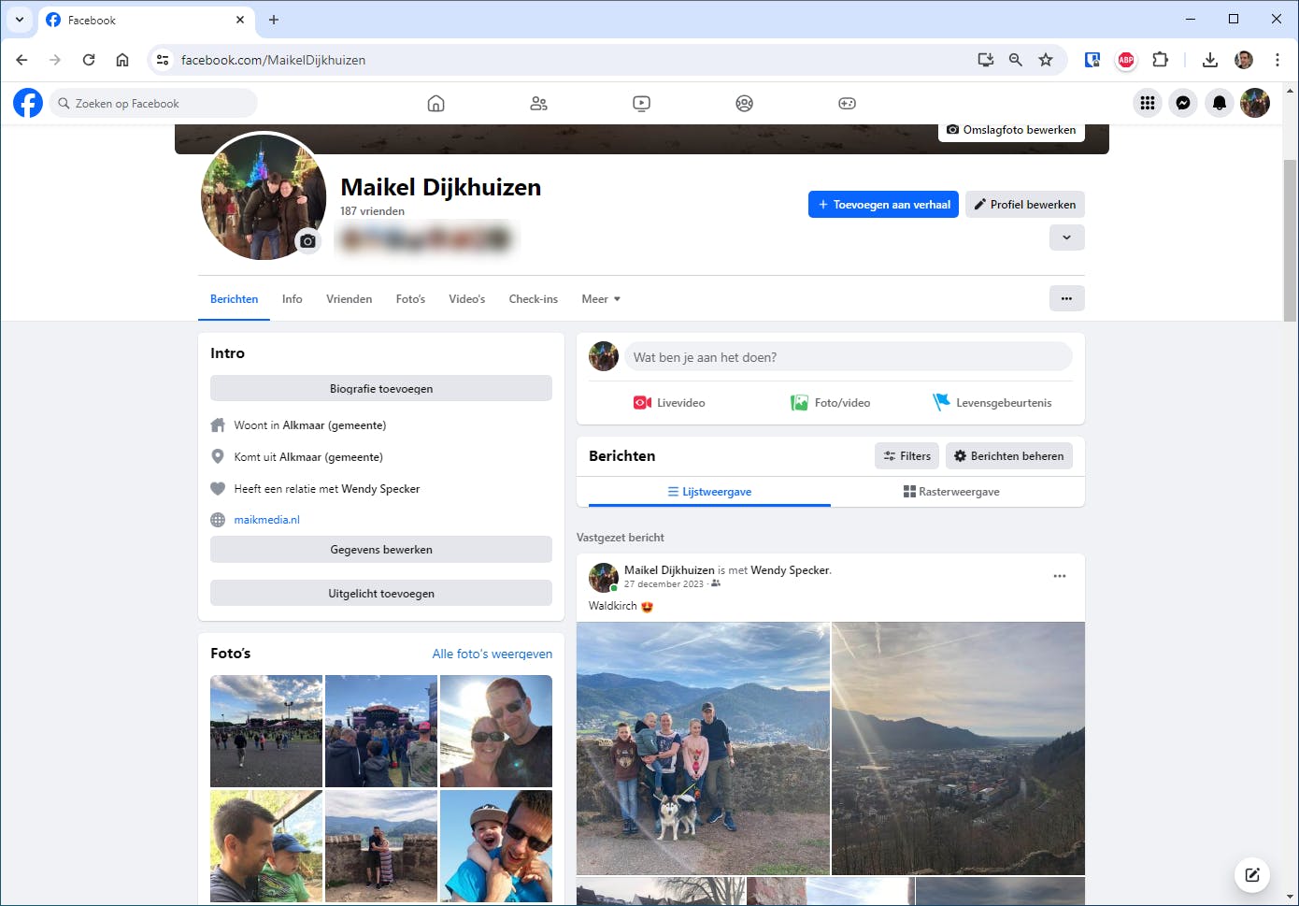This screenshot has height=906, width=1299.
Task: Open the Watch video icon
Action: click(641, 104)
